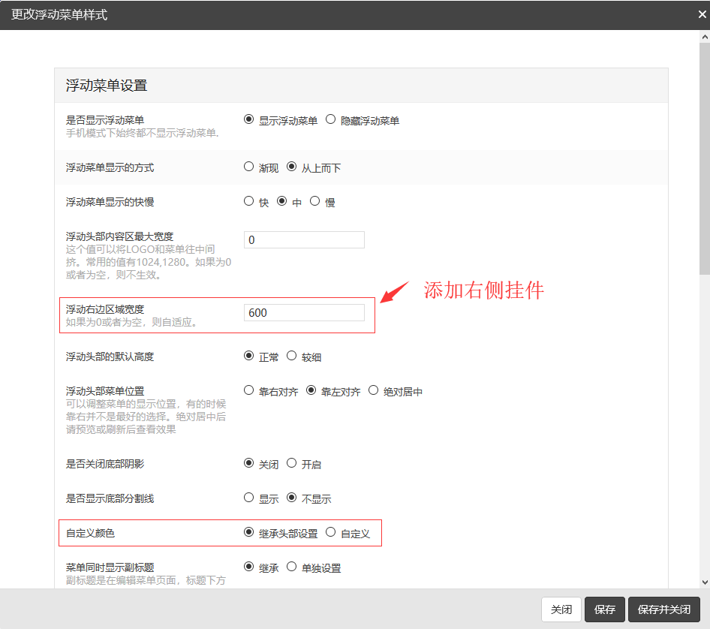Select 较细 default header height
The image size is (710, 629).
292,356
